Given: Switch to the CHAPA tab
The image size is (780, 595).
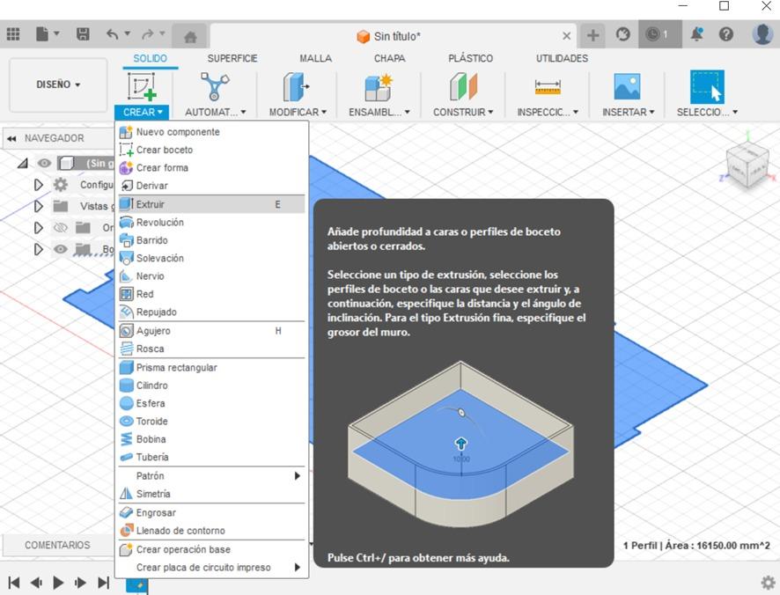Looking at the screenshot, I should [389, 59].
